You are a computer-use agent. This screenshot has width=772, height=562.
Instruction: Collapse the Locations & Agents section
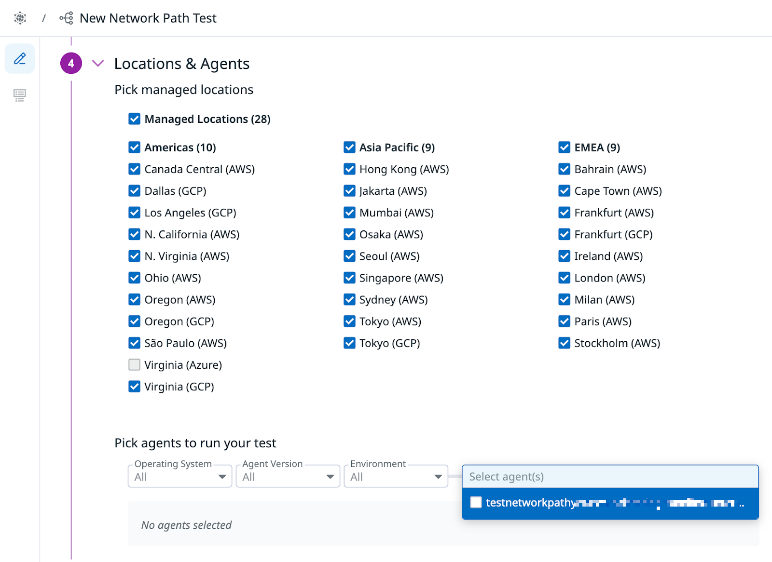(98, 64)
